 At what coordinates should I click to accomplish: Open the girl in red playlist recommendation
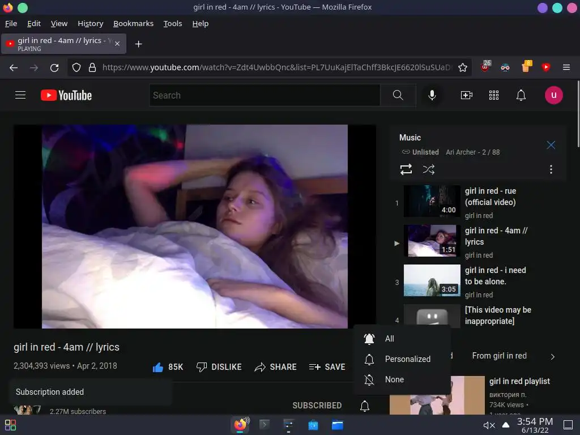(519, 381)
